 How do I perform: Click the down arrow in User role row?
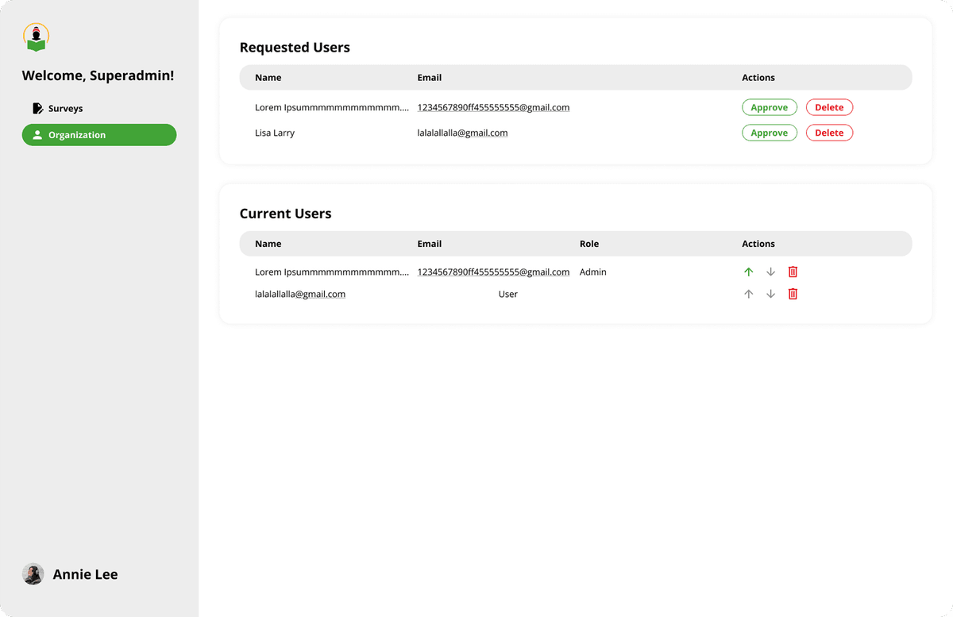pyautogui.click(x=770, y=294)
